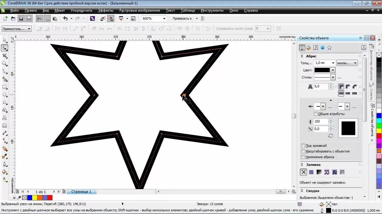This screenshot has width=382, height=214.
Task: Collapse the 'Абрис' section
Action: tap(302, 56)
